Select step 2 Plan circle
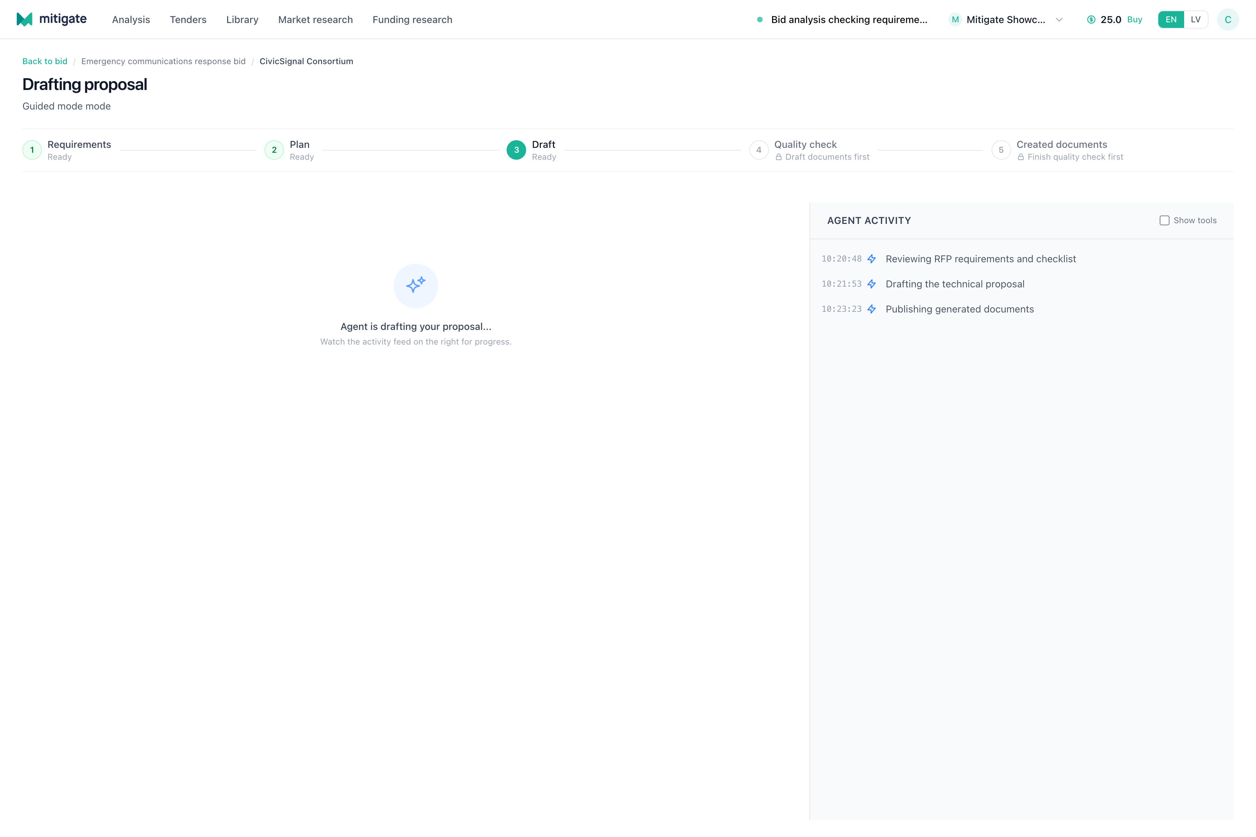Screen dimensions: 1256x837 click(x=274, y=150)
